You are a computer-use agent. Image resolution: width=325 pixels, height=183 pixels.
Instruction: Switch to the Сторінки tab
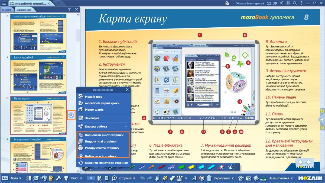[x=24, y=9]
